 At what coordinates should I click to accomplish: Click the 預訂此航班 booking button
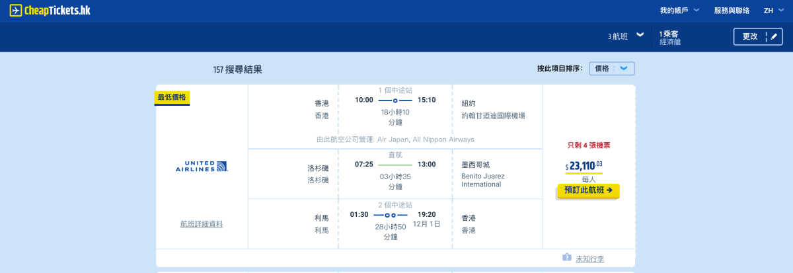588,190
